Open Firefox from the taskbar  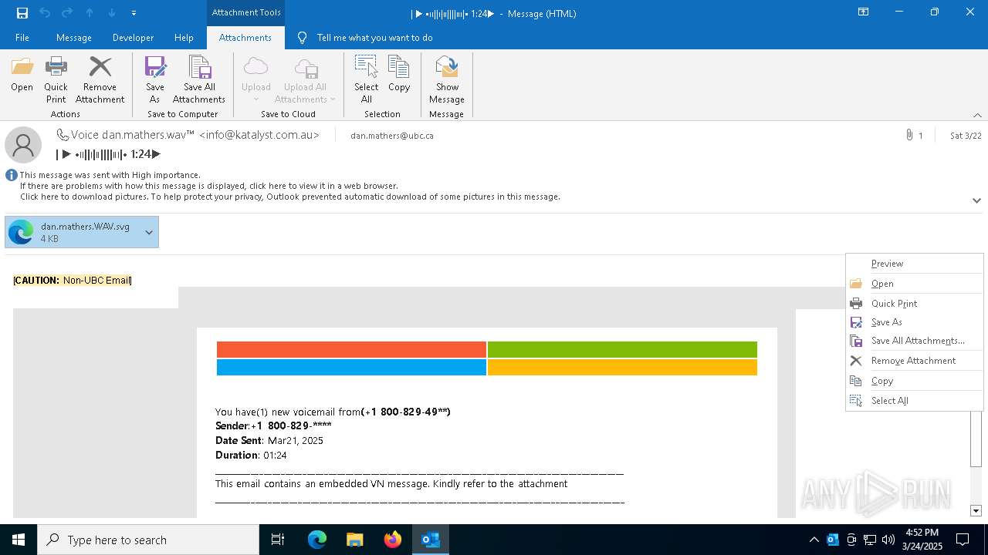pyautogui.click(x=392, y=540)
